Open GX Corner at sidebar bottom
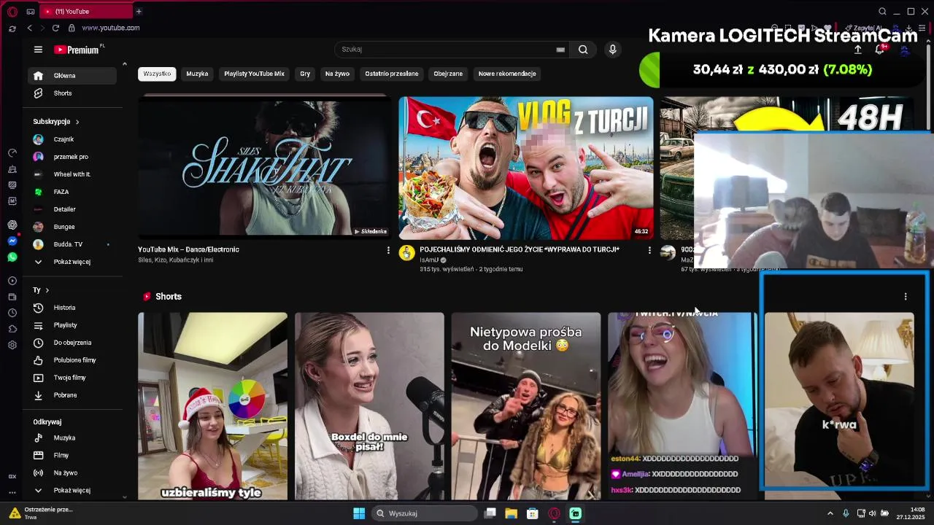 tap(12, 476)
